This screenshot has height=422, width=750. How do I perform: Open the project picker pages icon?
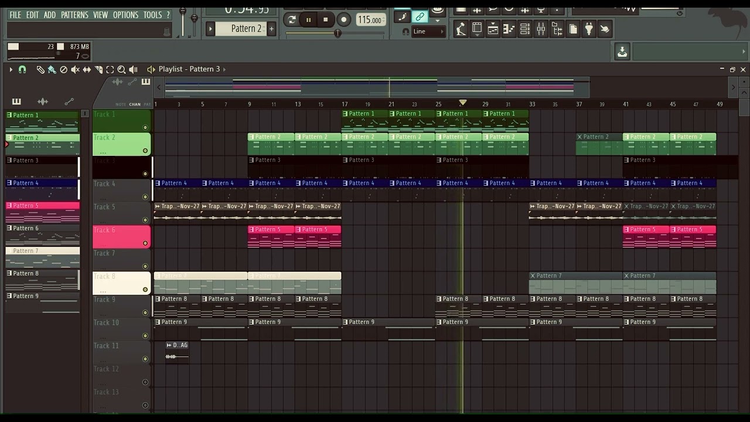pyautogui.click(x=572, y=29)
